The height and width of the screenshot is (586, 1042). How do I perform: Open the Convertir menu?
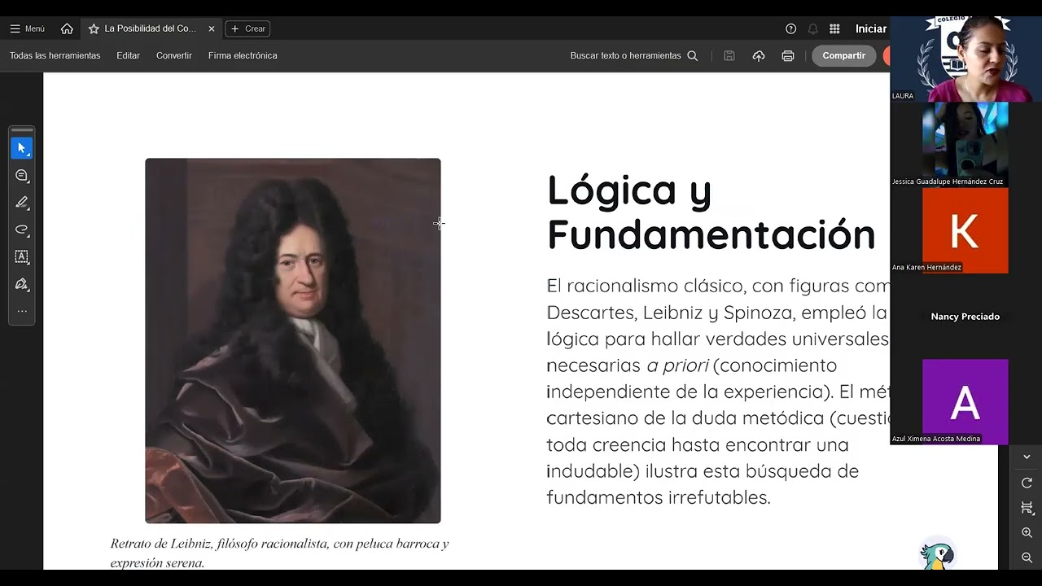click(x=174, y=55)
